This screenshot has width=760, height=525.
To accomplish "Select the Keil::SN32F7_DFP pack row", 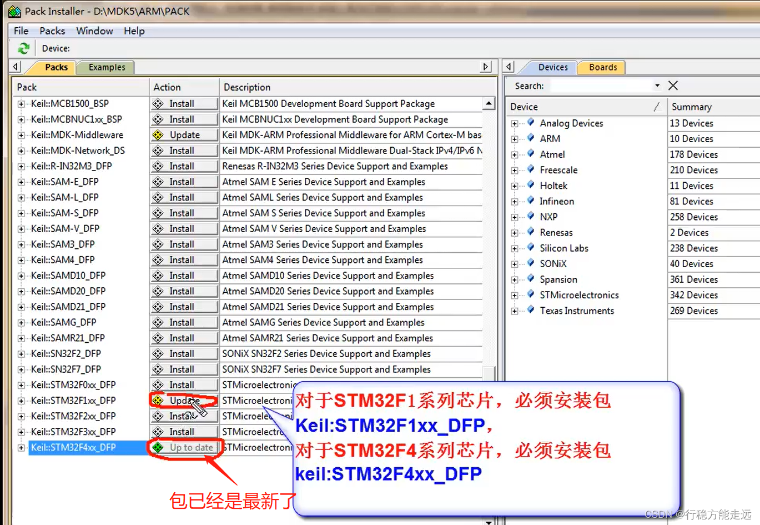I will 66,369.
